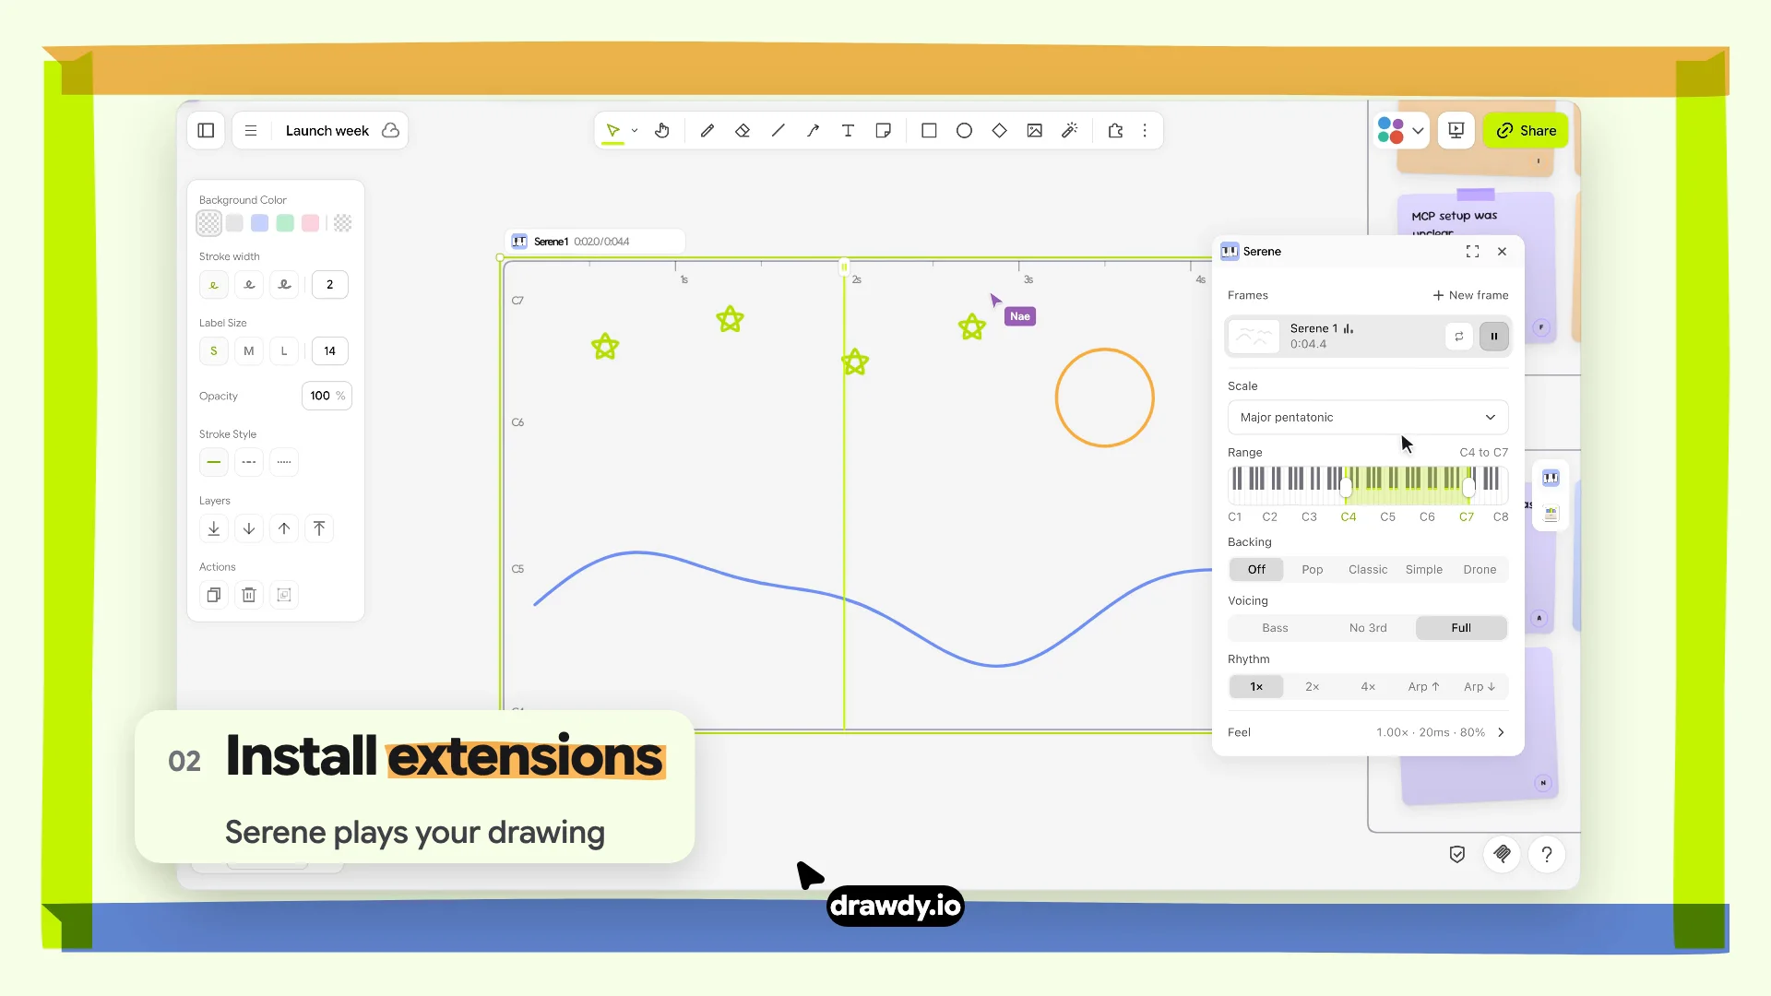Viewport: 1771px width, 996px height.
Task: Select the Rectangle shape tool
Action: (929, 131)
